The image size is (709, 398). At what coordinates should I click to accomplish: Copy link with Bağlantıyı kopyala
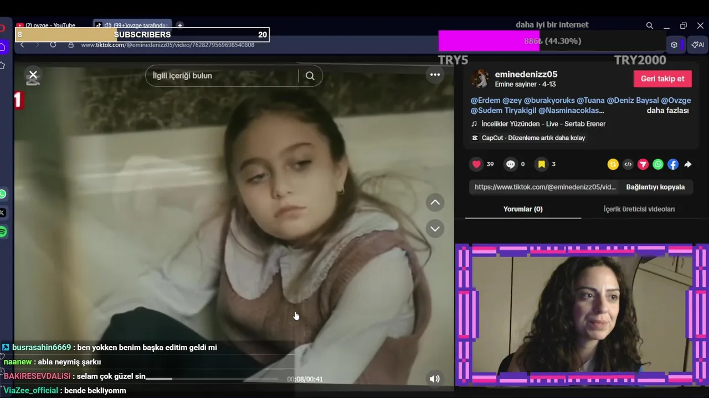pos(655,187)
